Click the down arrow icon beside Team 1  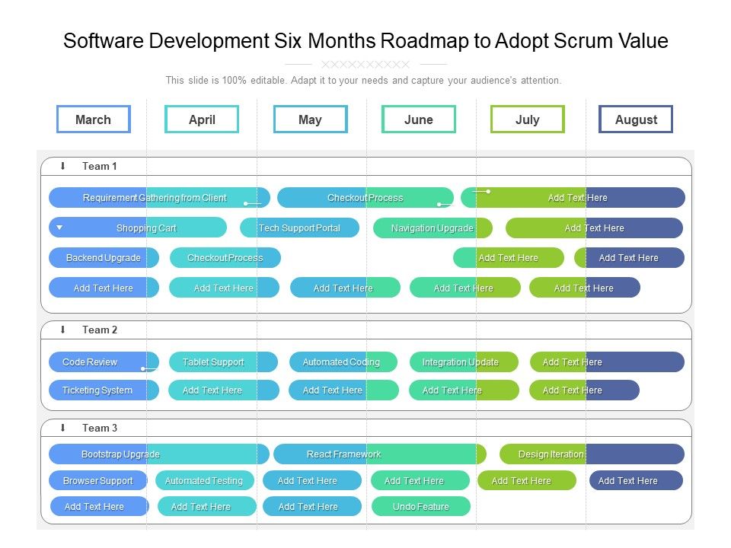(63, 166)
